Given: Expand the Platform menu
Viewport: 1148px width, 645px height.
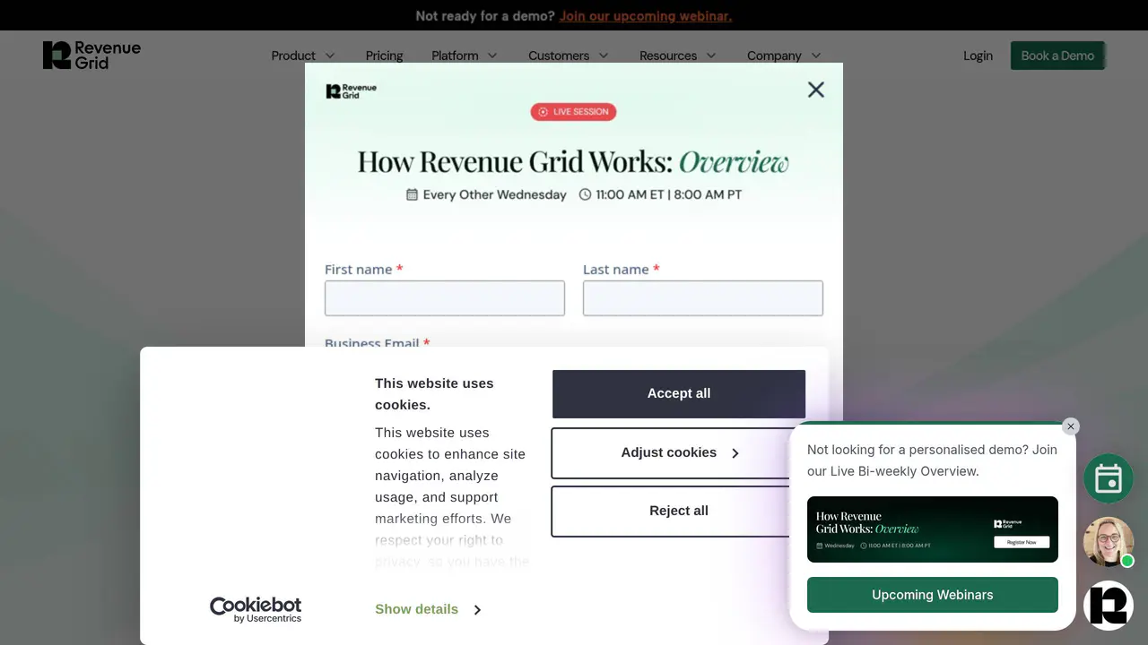Looking at the screenshot, I should click(x=465, y=56).
